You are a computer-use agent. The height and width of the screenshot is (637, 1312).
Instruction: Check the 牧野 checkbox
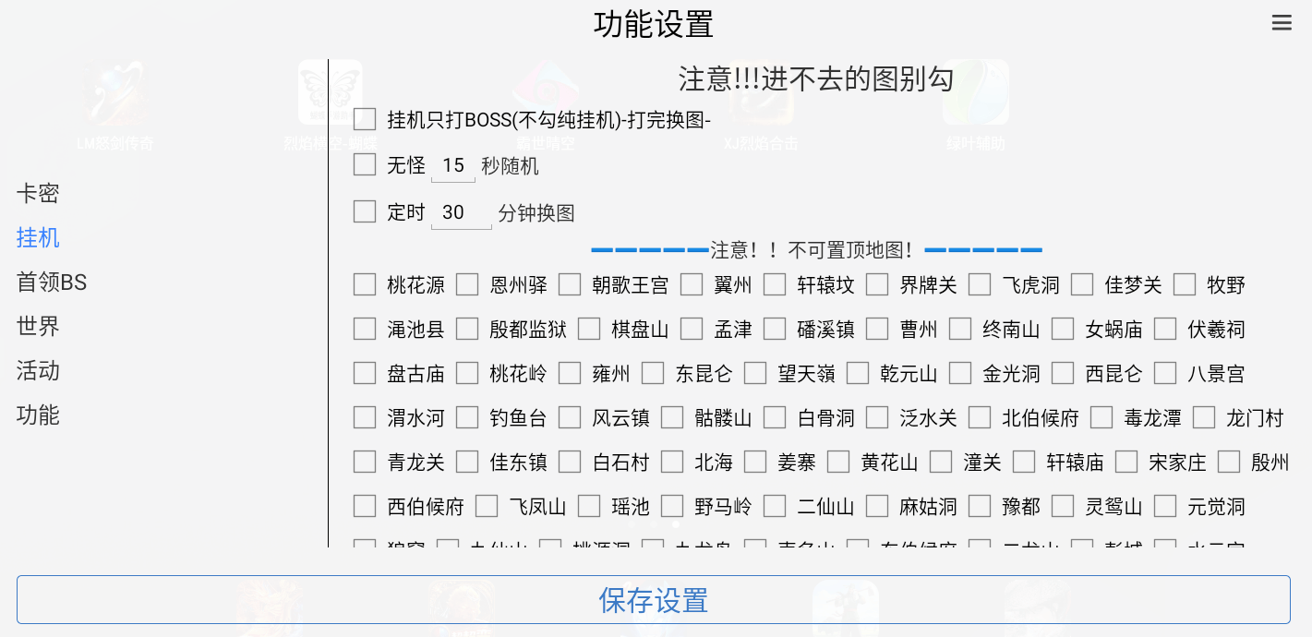tap(1185, 284)
